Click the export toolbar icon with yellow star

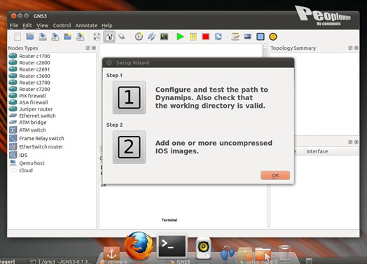(x=81, y=36)
